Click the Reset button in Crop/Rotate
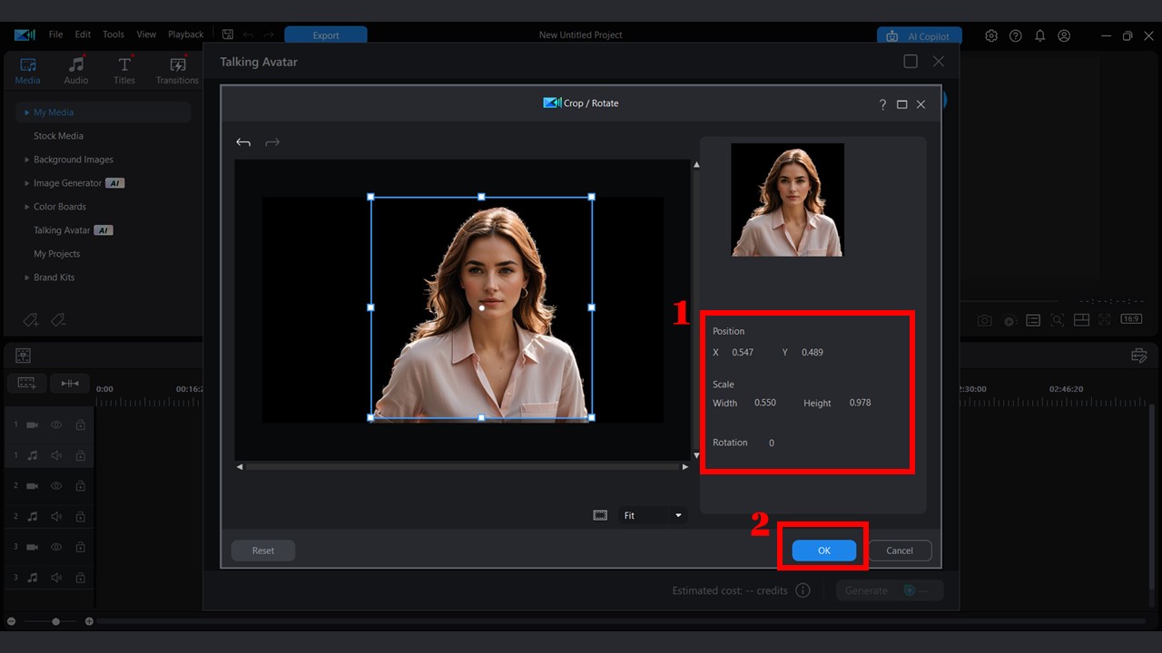 tap(262, 550)
